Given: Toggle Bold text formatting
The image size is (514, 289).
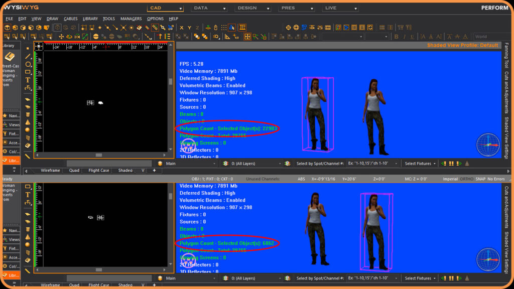Looking at the screenshot, I should tap(396, 37).
